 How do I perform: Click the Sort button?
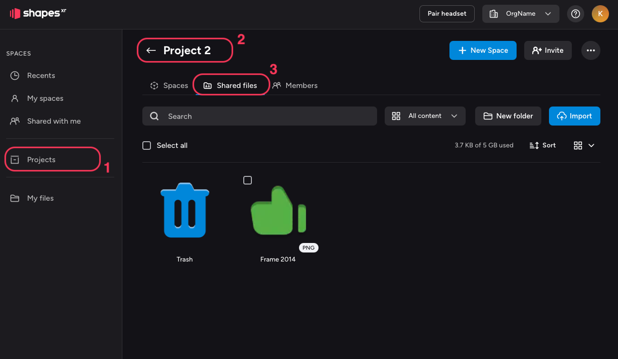(542, 146)
